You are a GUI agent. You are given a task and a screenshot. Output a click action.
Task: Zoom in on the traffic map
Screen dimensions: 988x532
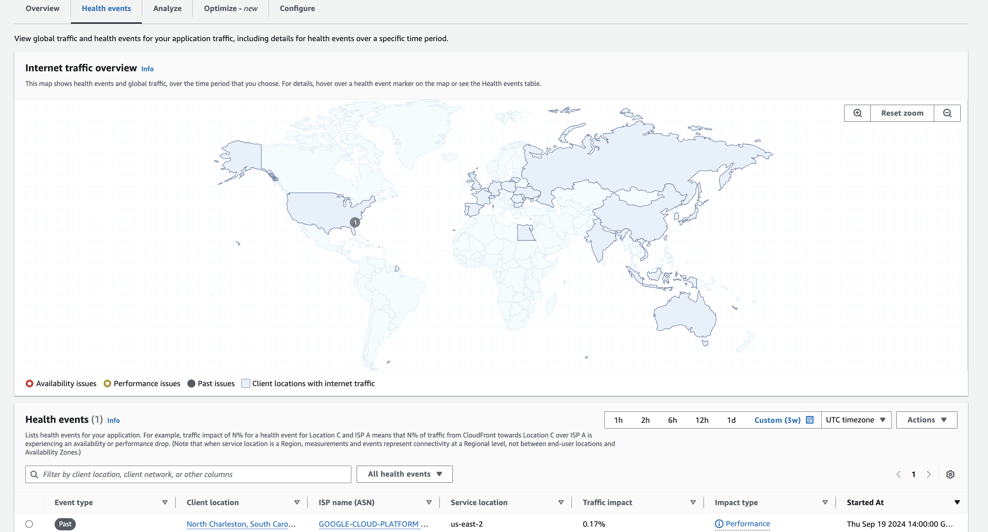[x=858, y=113]
